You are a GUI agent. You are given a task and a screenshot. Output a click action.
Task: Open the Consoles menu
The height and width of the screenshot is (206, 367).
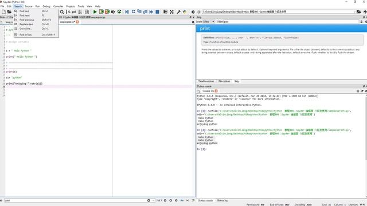(x=58, y=6)
